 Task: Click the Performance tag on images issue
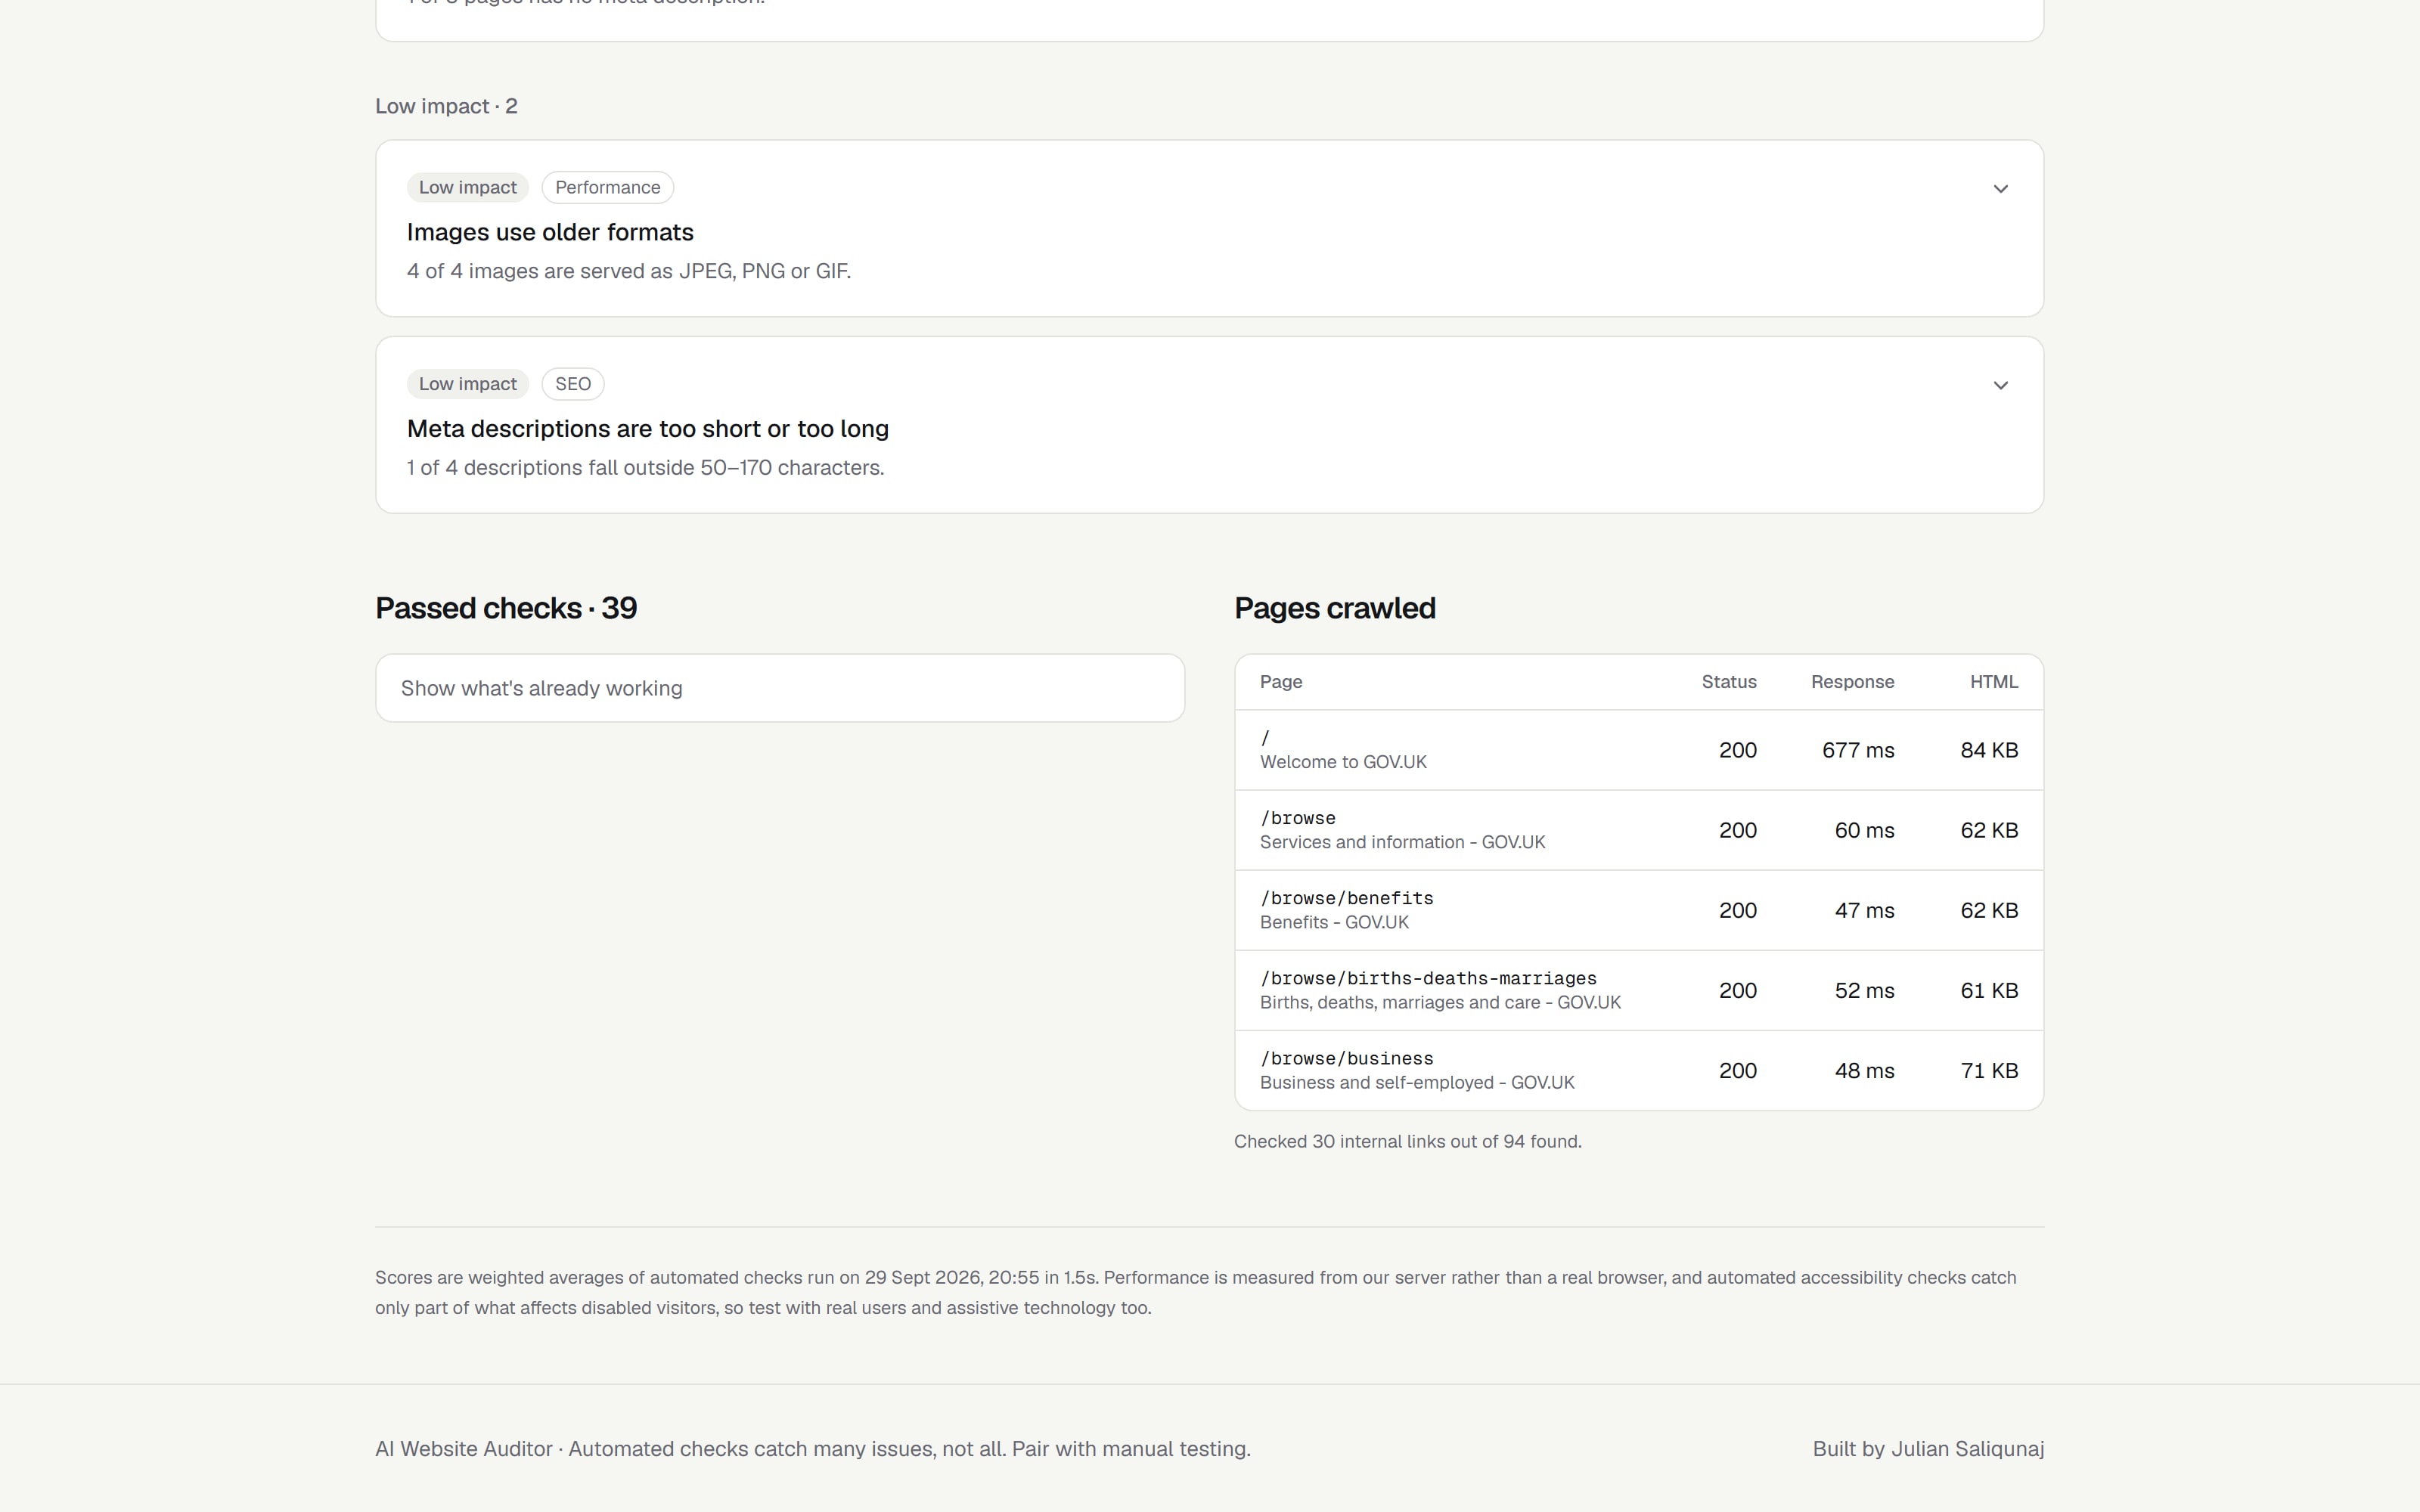tap(608, 187)
